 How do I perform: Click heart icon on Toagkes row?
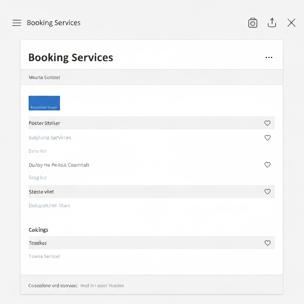click(267, 243)
